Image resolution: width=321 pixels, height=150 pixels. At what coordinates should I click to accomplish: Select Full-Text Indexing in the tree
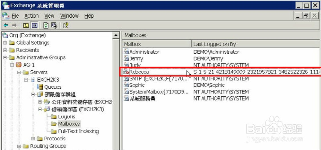click(x=78, y=131)
